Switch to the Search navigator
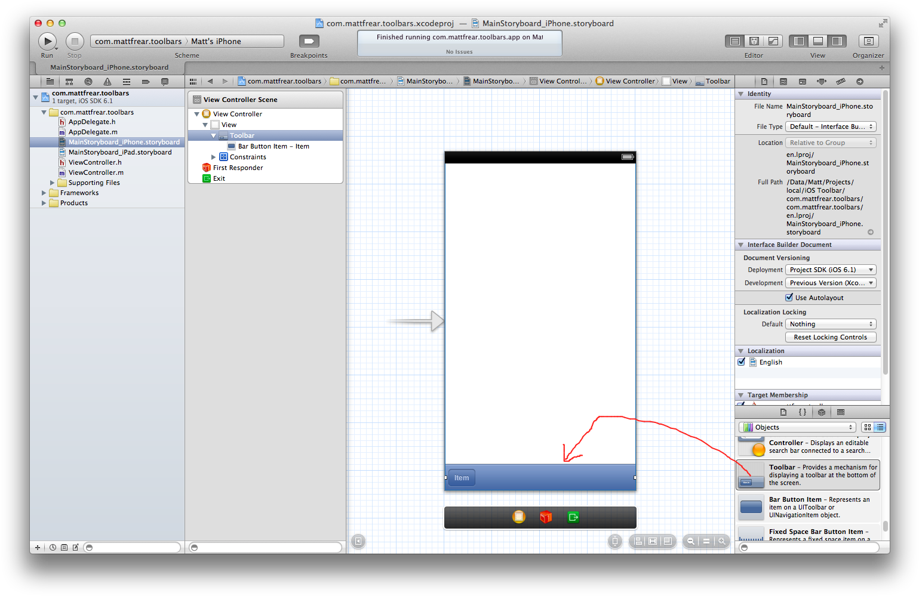This screenshot has width=919, height=596. 88,81
